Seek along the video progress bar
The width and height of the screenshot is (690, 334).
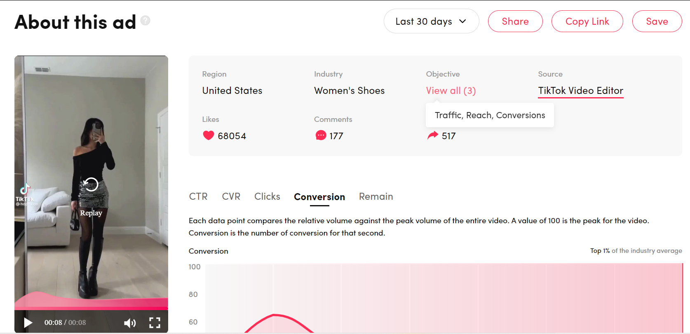click(x=91, y=308)
